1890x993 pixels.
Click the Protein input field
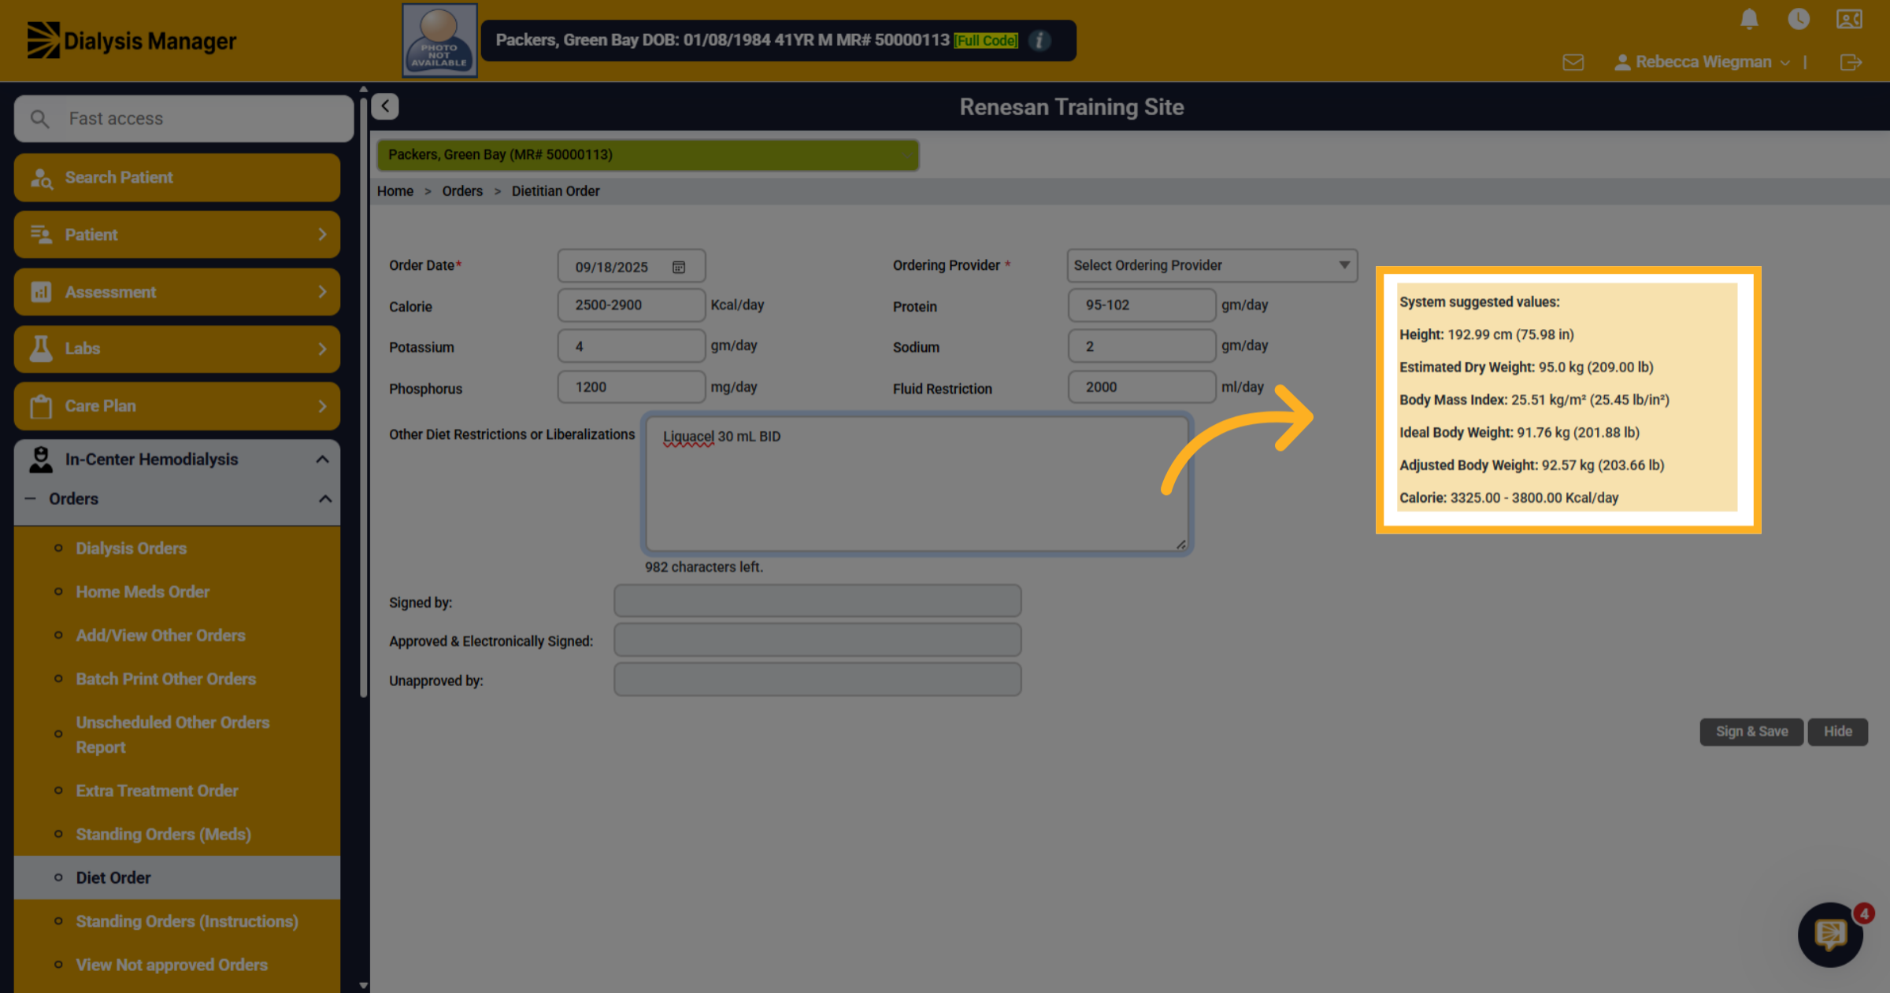(x=1141, y=305)
